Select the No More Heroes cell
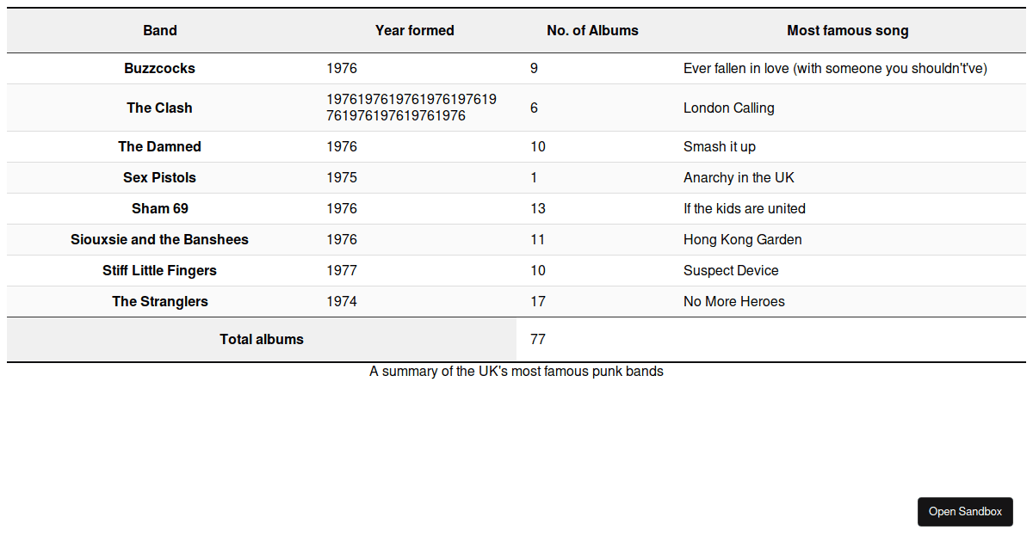This screenshot has height=542, width=1033. 733,302
